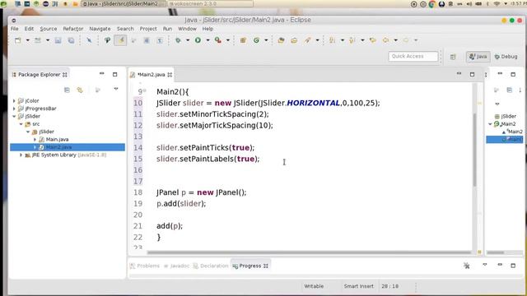Click the Open Type folder icon
The image size is (527, 296).
pyautogui.click(x=281, y=40)
